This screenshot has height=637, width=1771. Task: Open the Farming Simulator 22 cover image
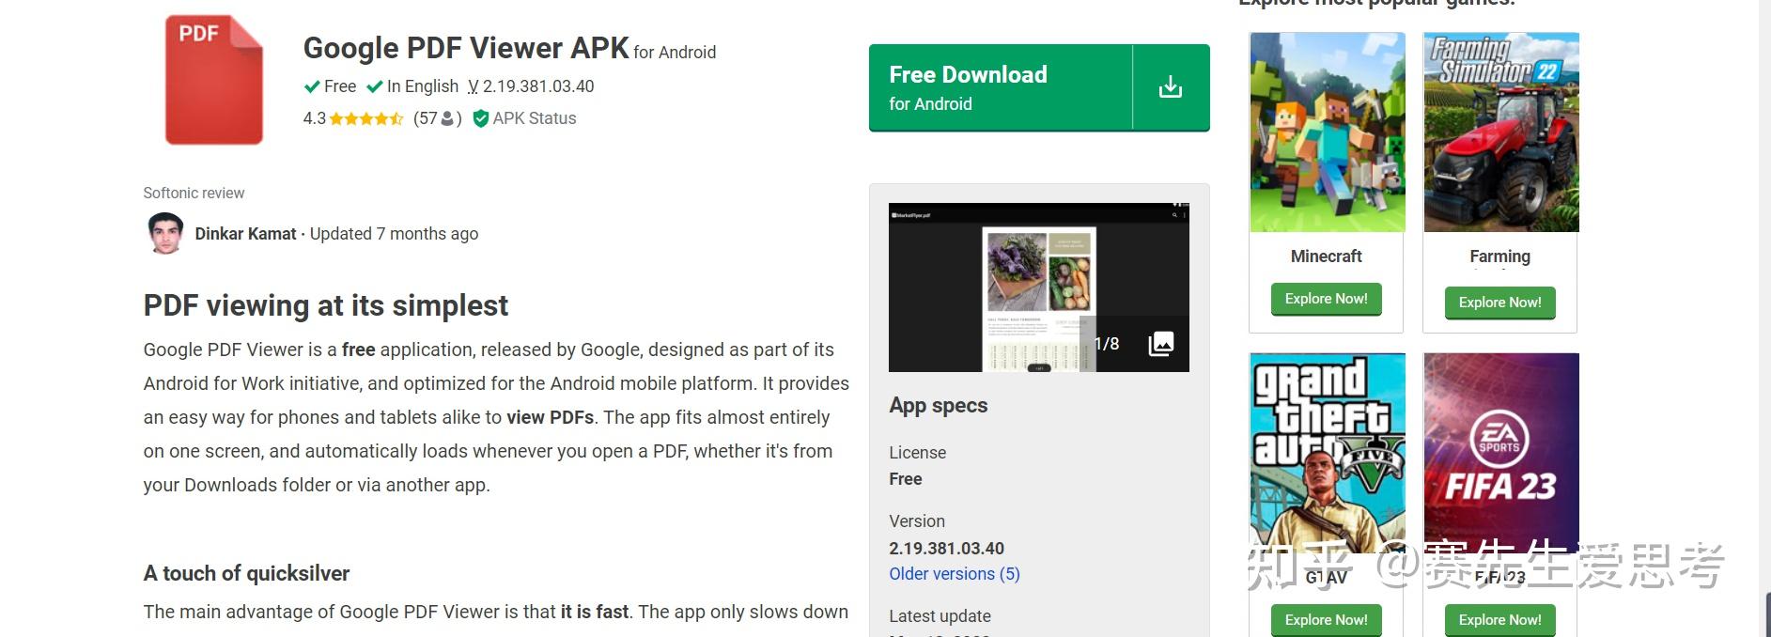(x=1501, y=132)
